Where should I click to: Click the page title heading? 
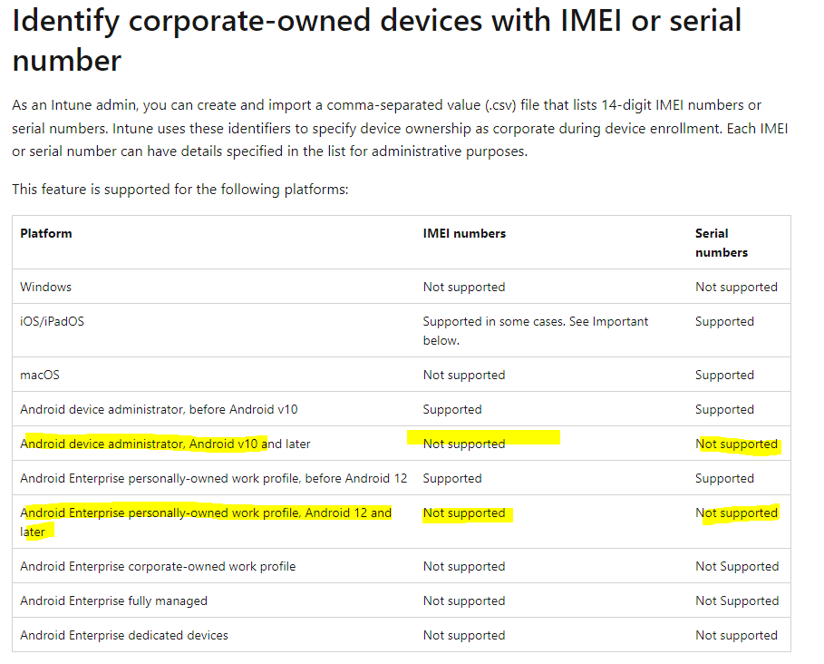click(x=377, y=41)
